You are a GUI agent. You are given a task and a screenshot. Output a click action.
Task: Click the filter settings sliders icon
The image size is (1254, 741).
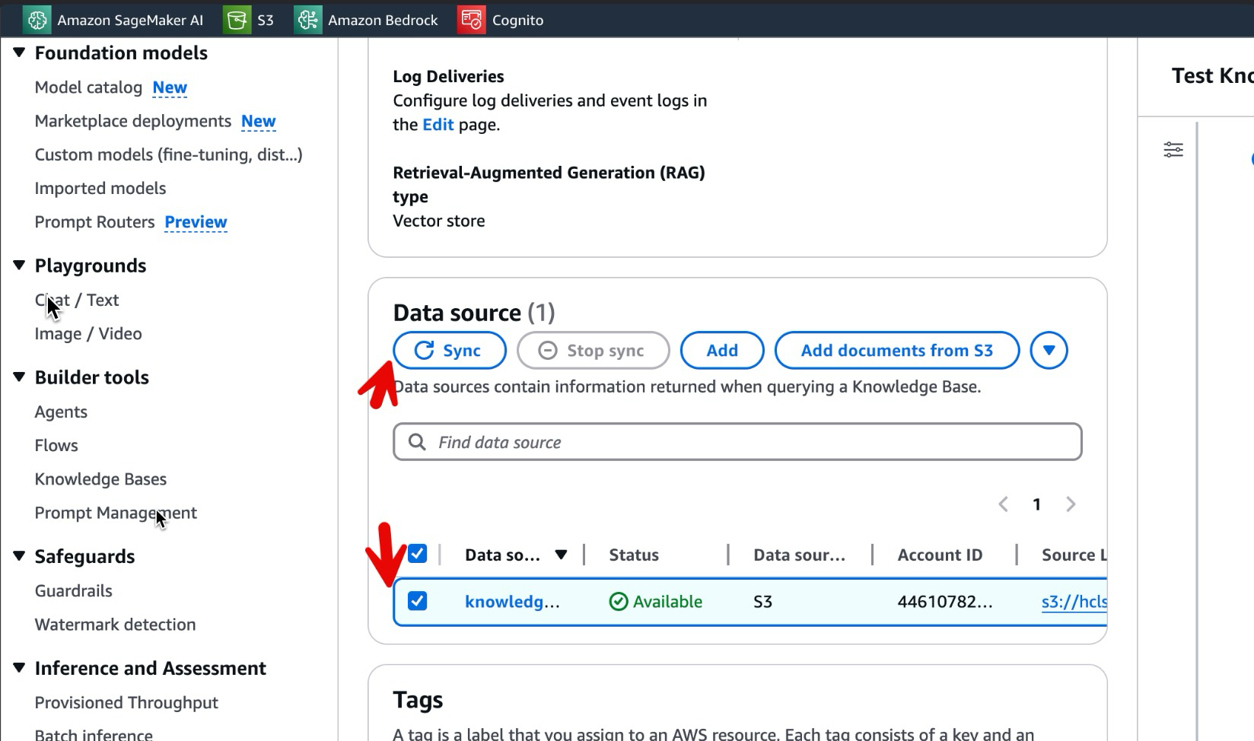tap(1173, 150)
